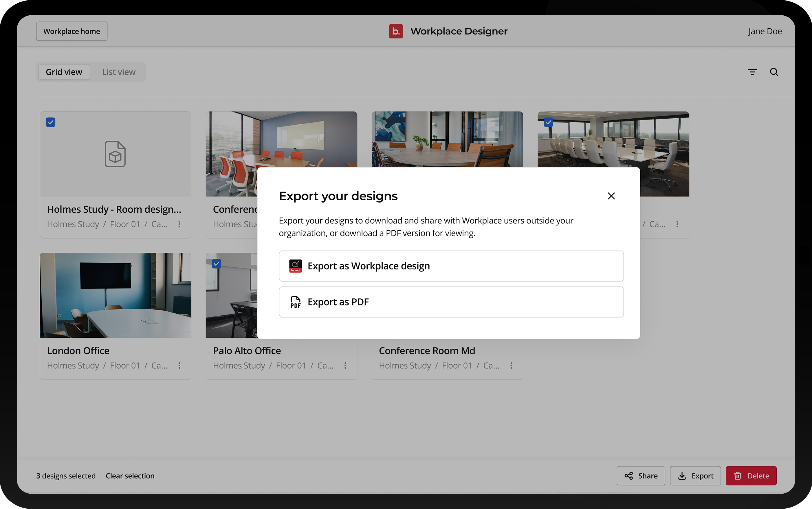Open Palo Alto Office more options menu
The height and width of the screenshot is (509, 812).
pyautogui.click(x=345, y=365)
